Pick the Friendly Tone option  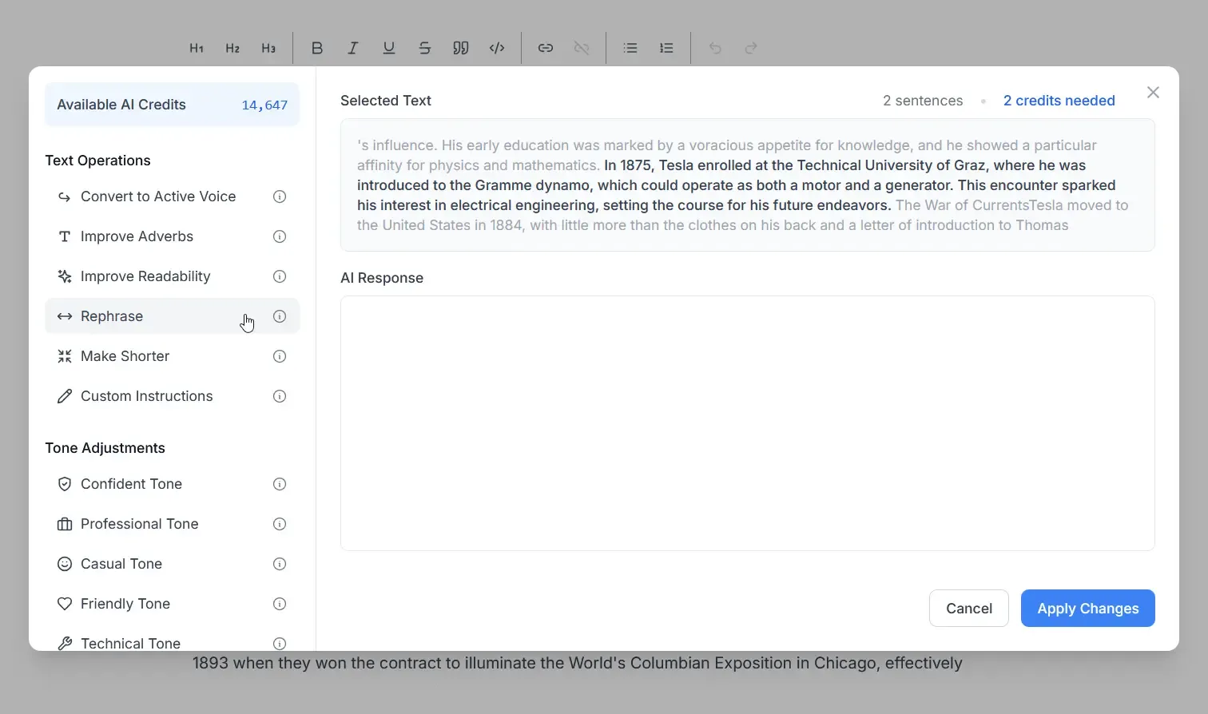coord(125,604)
